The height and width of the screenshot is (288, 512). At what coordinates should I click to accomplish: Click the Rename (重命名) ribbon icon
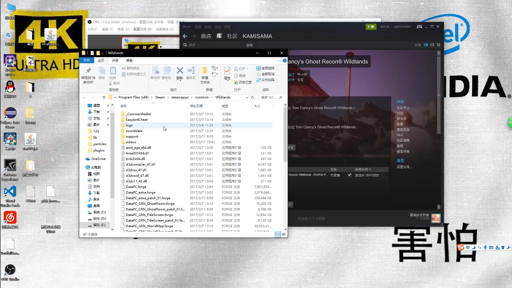(191, 73)
